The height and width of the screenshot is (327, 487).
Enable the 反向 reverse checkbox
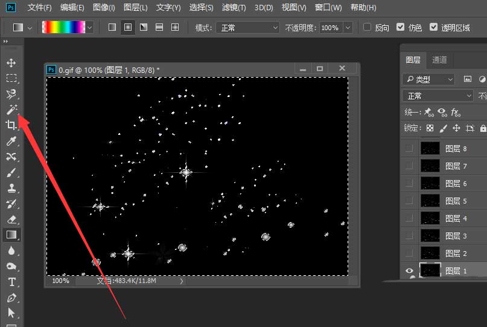click(367, 27)
